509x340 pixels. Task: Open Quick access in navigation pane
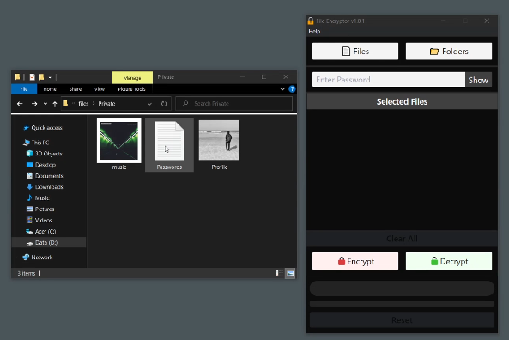(46, 128)
